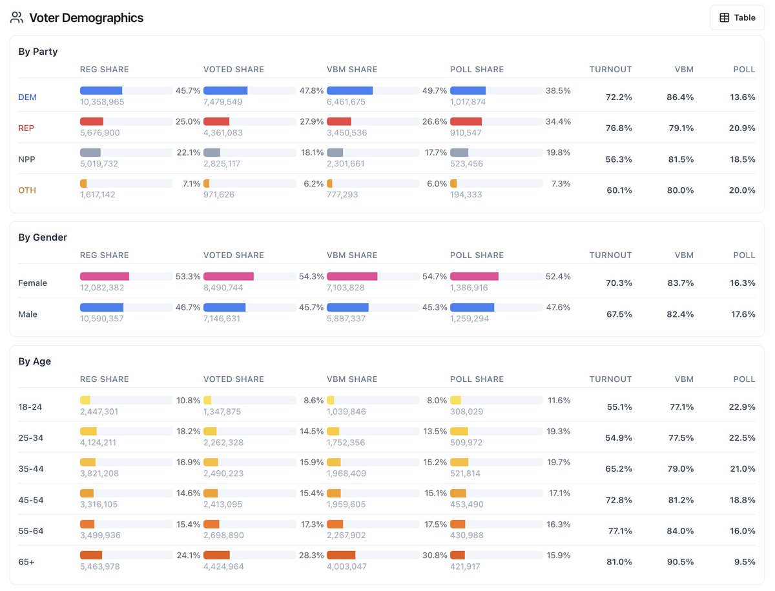Click 65+ VBM count 4,003,047
The width and height of the screenshot is (775, 591).
347,566
